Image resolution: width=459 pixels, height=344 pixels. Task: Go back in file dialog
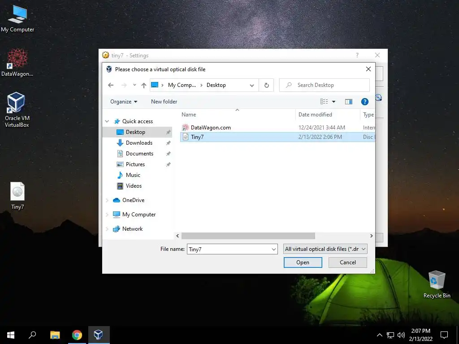click(111, 85)
